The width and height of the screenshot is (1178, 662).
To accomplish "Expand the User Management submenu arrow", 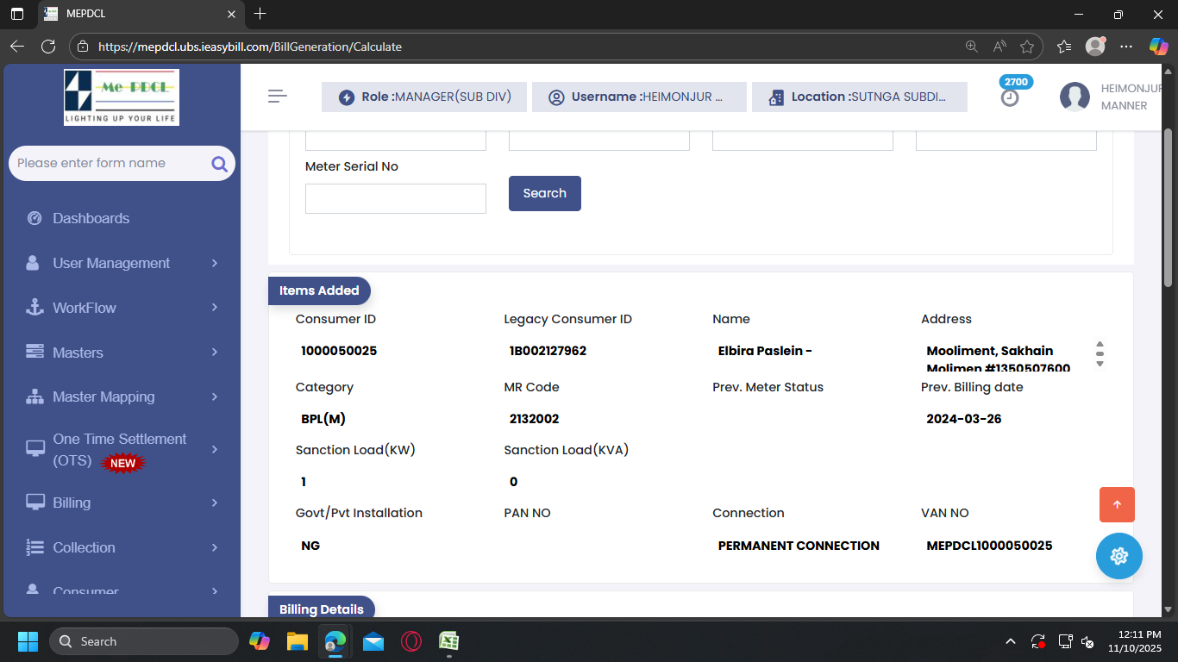I will tap(215, 263).
